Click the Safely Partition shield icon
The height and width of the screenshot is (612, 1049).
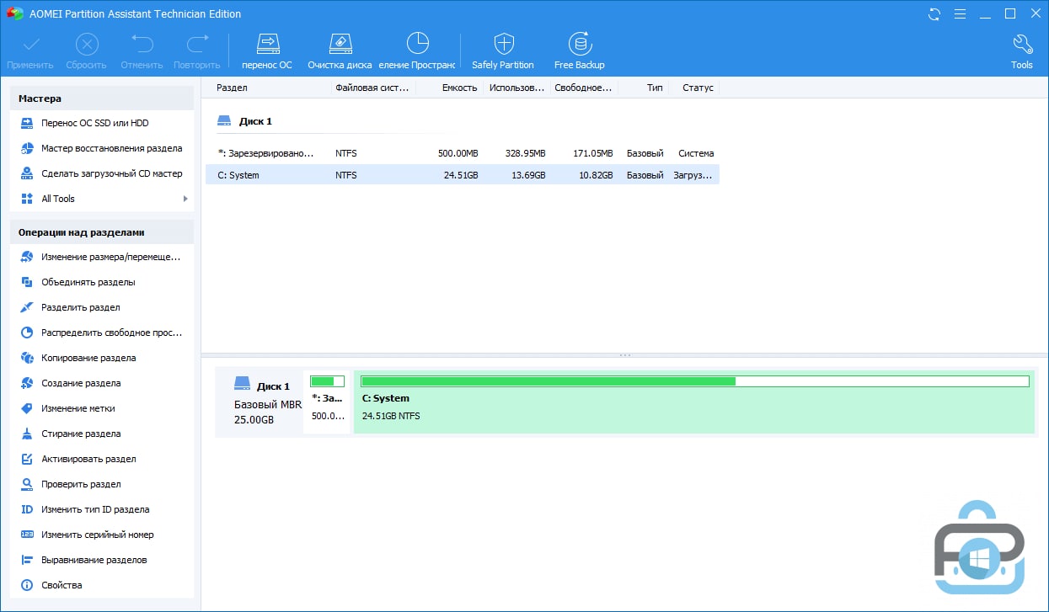pyautogui.click(x=503, y=51)
